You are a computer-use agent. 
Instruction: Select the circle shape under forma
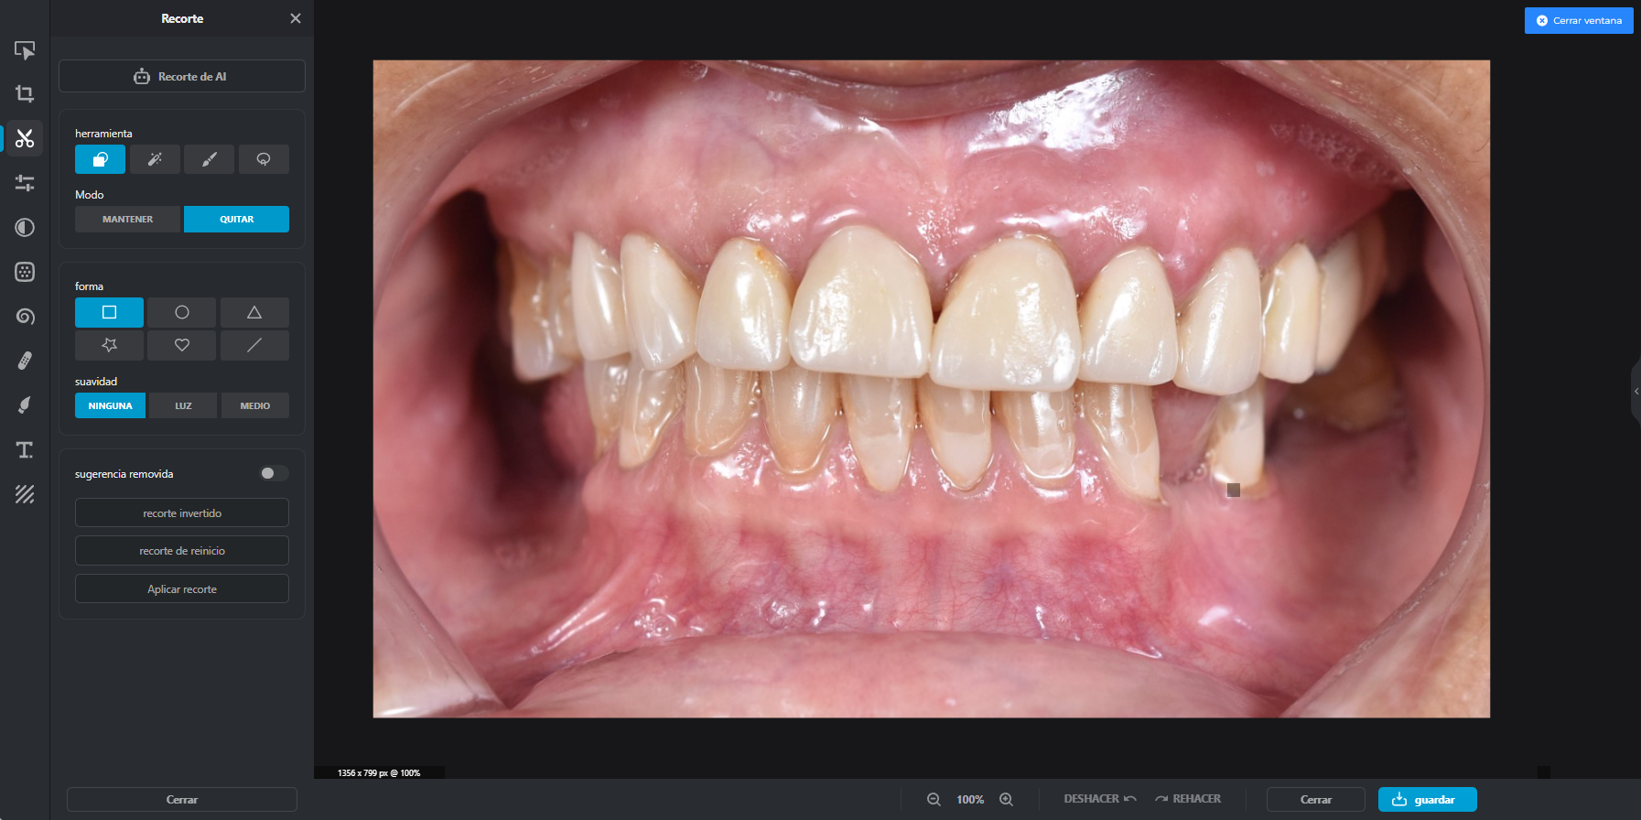pos(182,312)
